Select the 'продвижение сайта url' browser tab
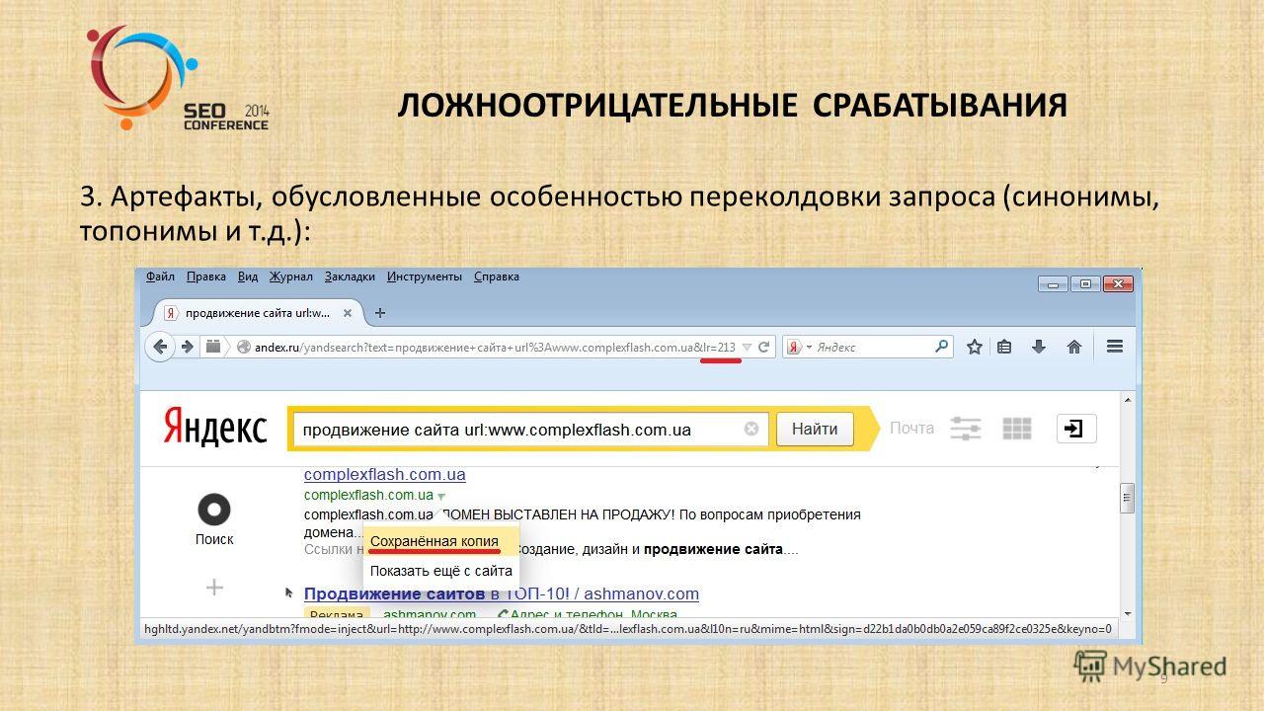 click(257, 312)
